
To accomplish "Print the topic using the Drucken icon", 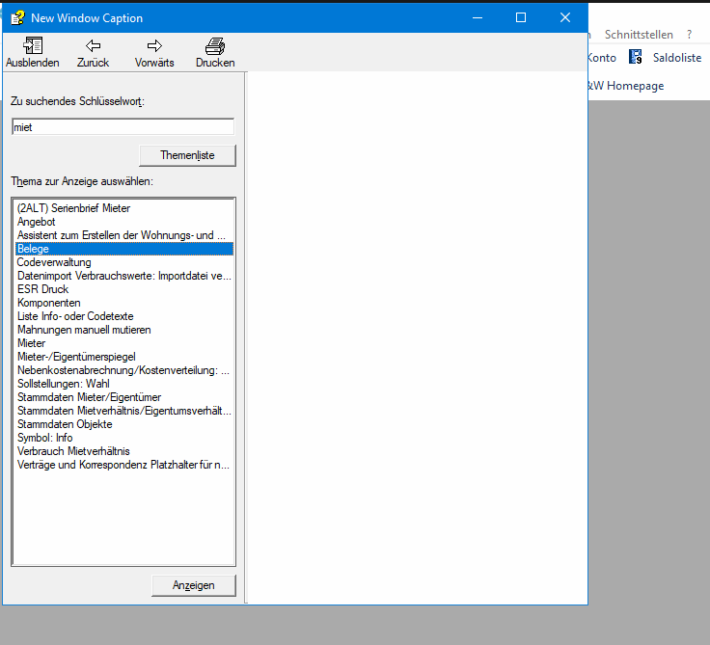I will (x=215, y=45).
